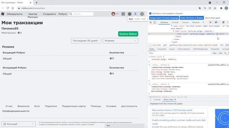The image size is (229, 128).
Task: Open the drawer Console tab
Action: (x=157, y=100)
